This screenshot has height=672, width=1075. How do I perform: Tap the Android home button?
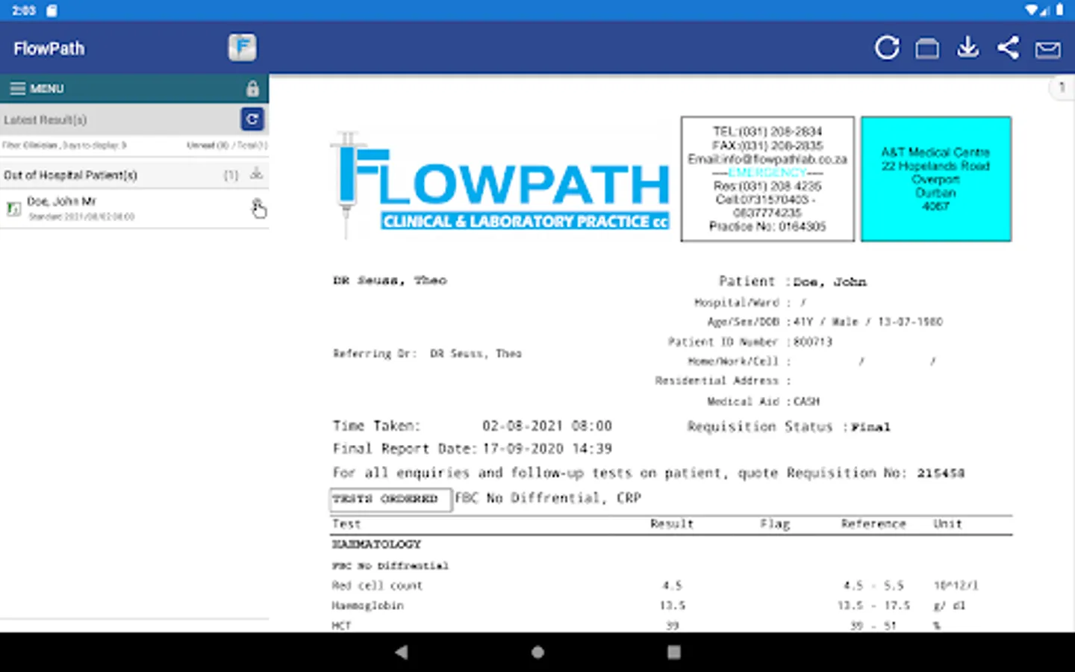[x=537, y=652]
